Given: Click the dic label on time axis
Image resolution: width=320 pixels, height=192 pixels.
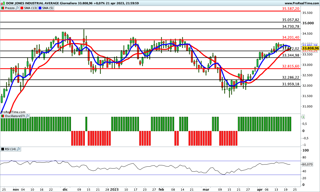Looking at the screenshot, I should [x=65, y=189].
